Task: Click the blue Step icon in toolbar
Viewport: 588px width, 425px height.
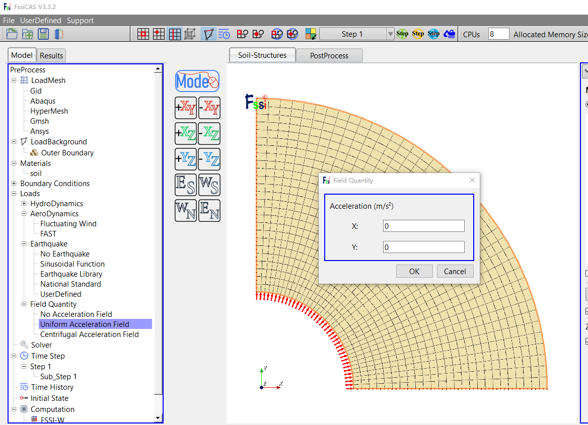Action: tap(433, 34)
